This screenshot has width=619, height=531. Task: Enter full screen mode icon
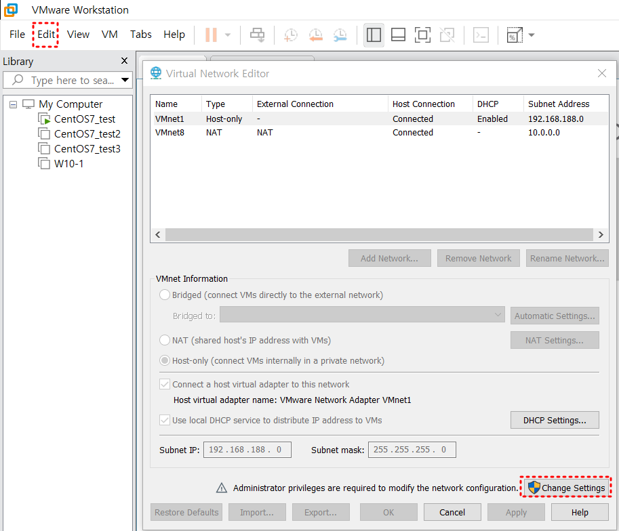click(x=422, y=35)
